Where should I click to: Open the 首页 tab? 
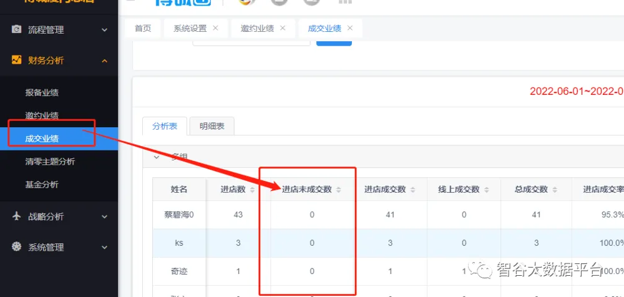pos(143,28)
